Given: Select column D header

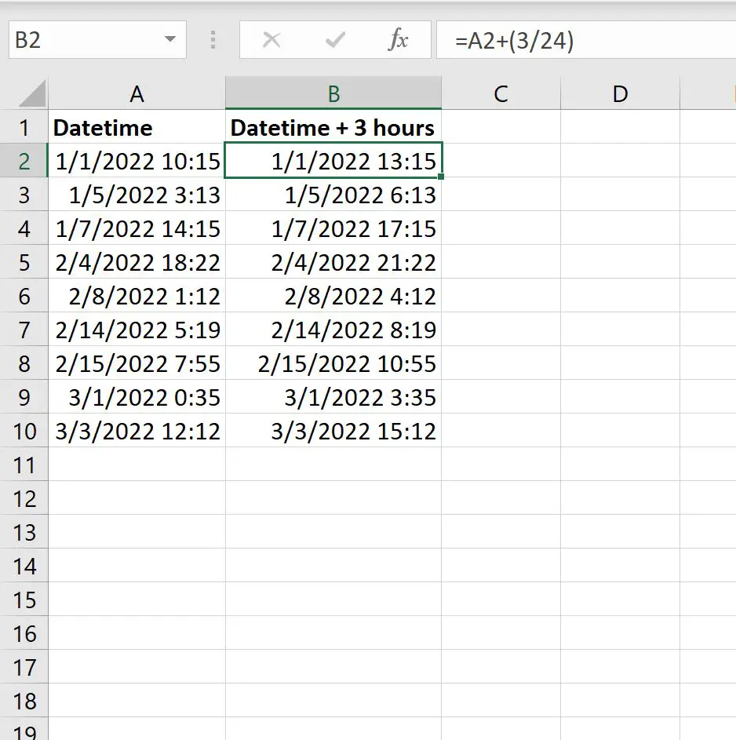Looking at the screenshot, I should pos(619,93).
